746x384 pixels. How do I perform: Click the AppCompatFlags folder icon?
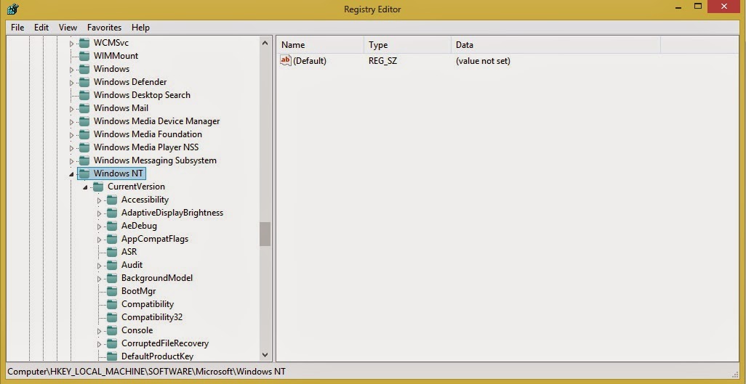pos(112,239)
